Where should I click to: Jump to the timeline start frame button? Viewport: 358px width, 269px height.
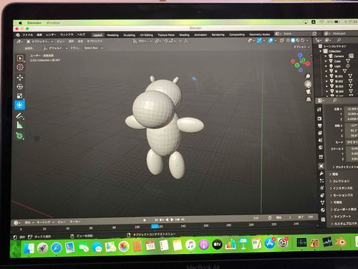click(x=156, y=220)
